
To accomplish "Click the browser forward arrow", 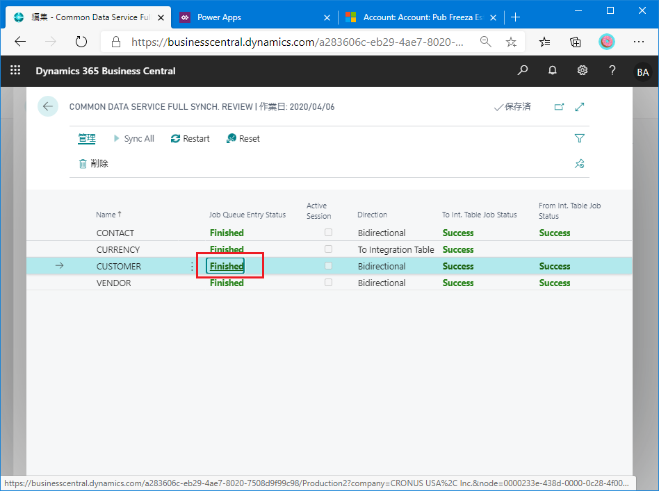I will (x=51, y=42).
